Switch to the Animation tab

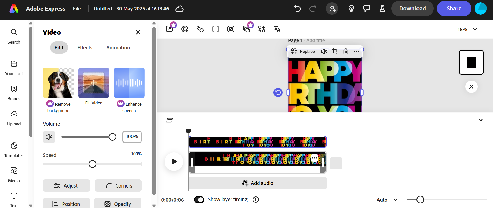tap(118, 48)
